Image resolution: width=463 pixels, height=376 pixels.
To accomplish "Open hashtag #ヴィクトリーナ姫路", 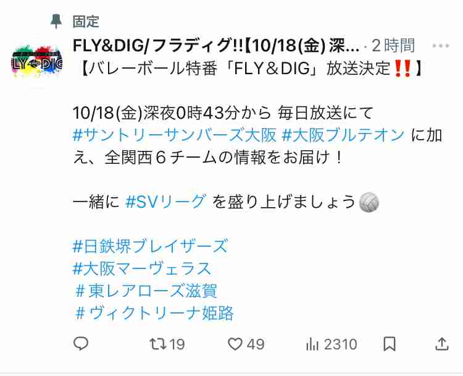I will [x=154, y=313].
